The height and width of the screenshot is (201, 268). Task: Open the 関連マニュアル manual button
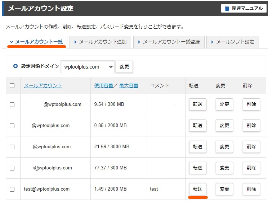(244, 8)
